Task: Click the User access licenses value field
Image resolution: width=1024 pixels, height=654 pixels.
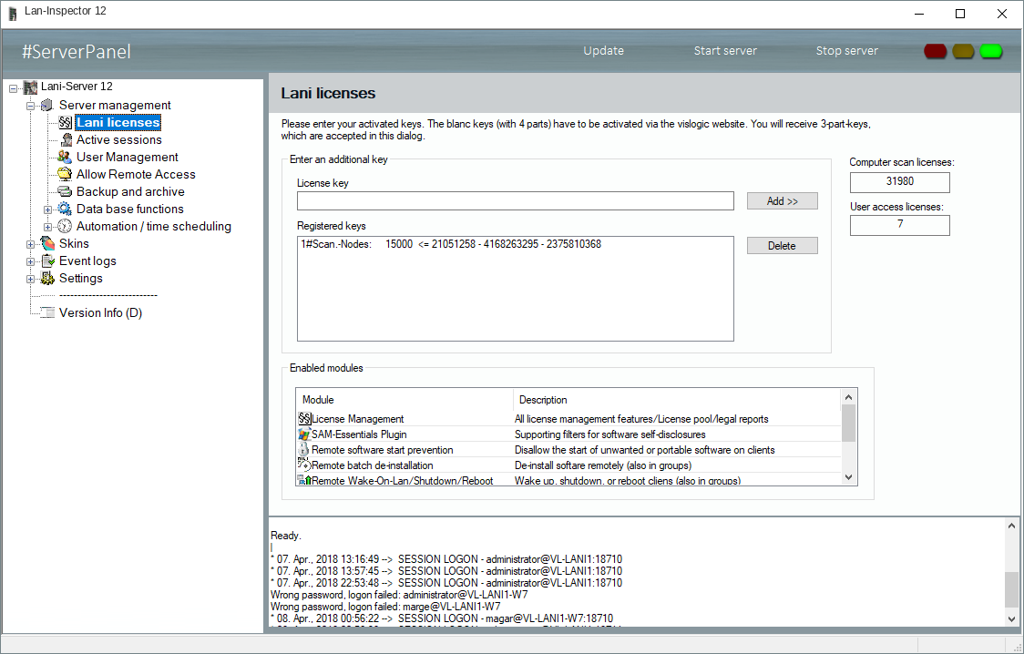Action: point(900,225)
